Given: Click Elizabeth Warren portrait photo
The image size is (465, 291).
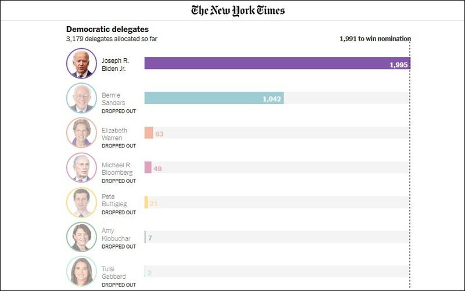Looking at the screenshot, I should pyautogui.click(x=81, y=133).
